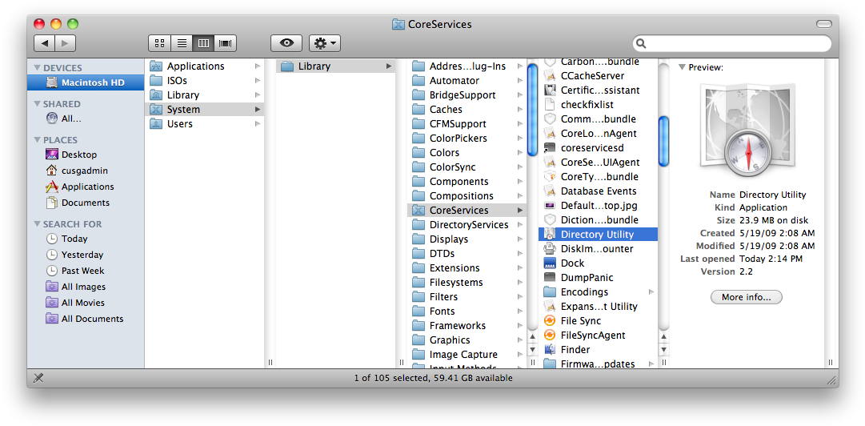Select the File Sync application
The height and width of the screenshot is (426, 865).
coord(598,320)
